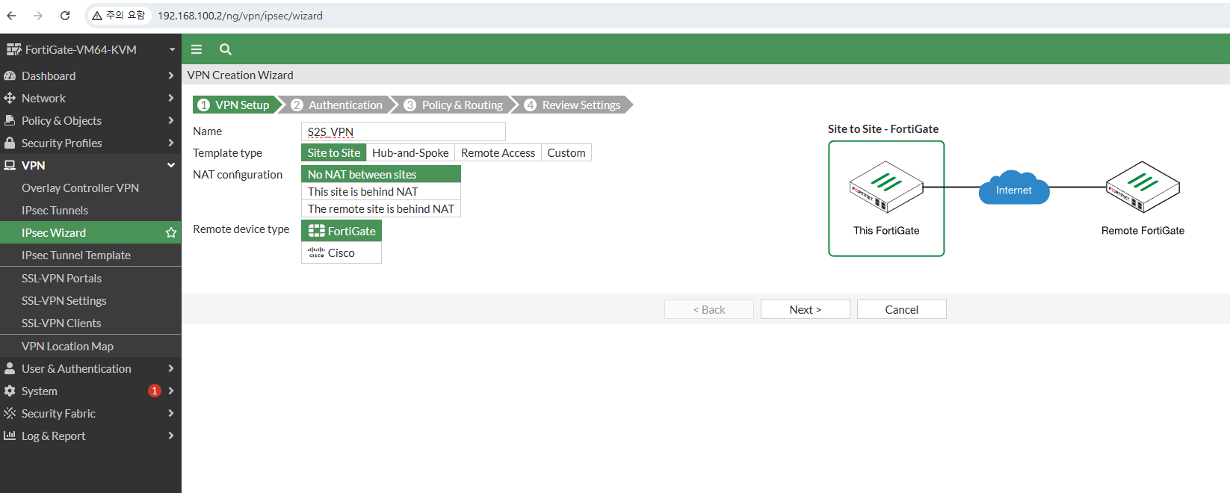Click the Security Fabric icon
The width and height of the screenshot is (1230, 493).
pos(10,413)
